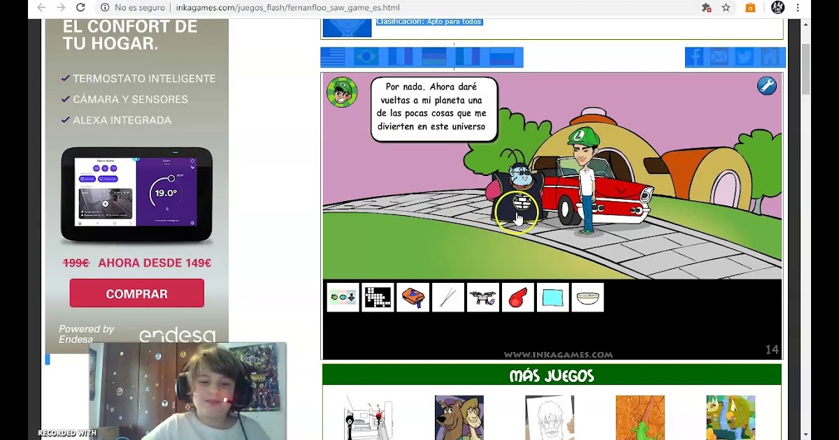Choose the United States flag language

point(333,57)
